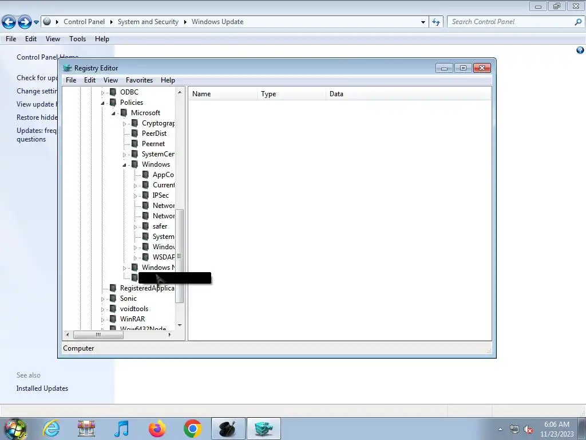Expand the IPSec registry key
586x440 pixels.
(x=135, y=196)
